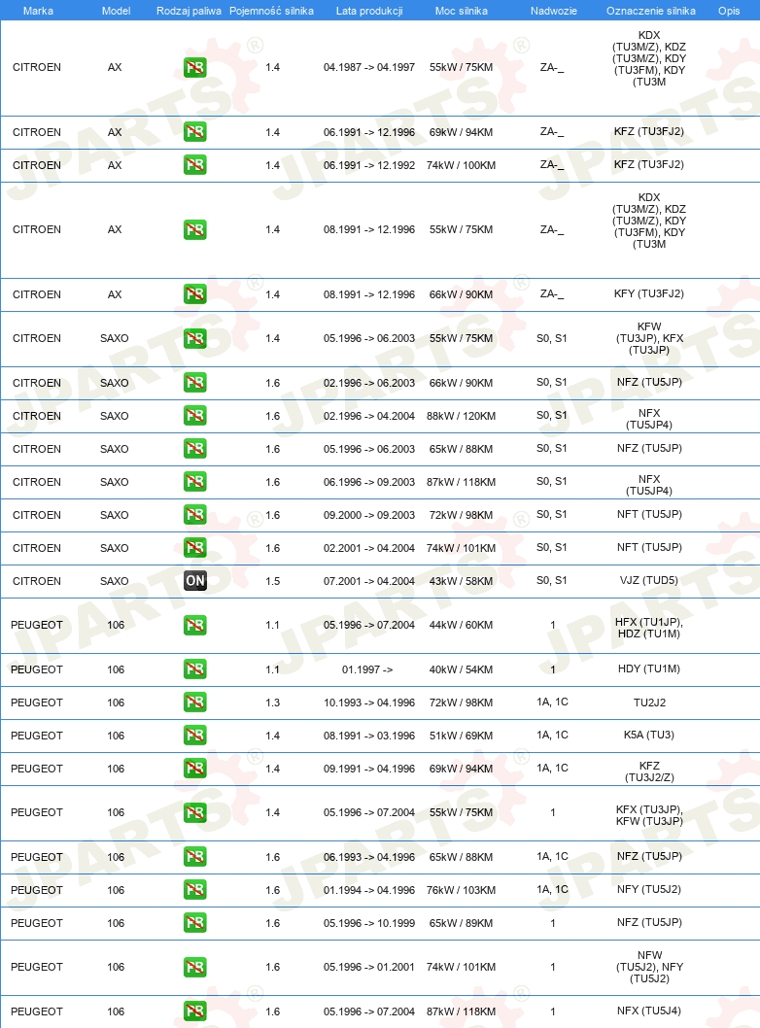Viewport: 760px width, 1028px height.
Task: Click petrol icon in Peugeot 106 40kW / 54KM row
Action: [x=194, y=668]
